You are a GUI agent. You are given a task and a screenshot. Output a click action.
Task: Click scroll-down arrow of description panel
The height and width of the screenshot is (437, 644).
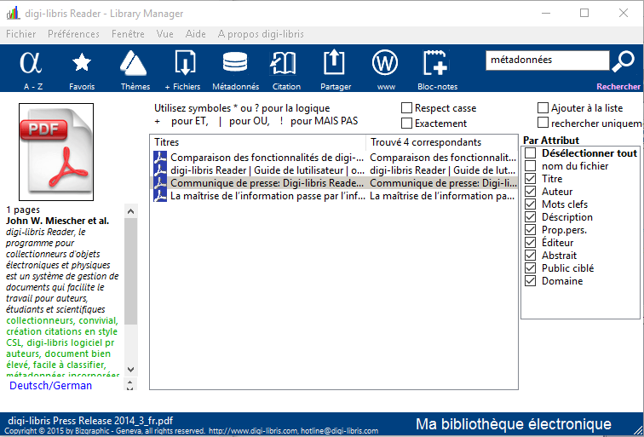tap(131, 369)
